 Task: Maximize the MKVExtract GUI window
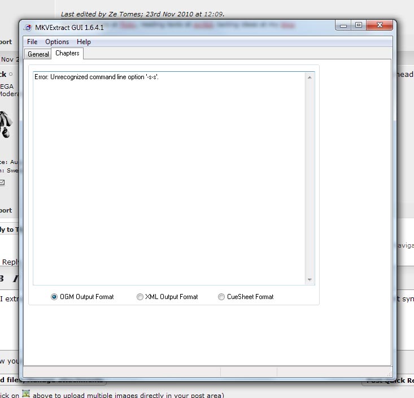tap(359, 25)
